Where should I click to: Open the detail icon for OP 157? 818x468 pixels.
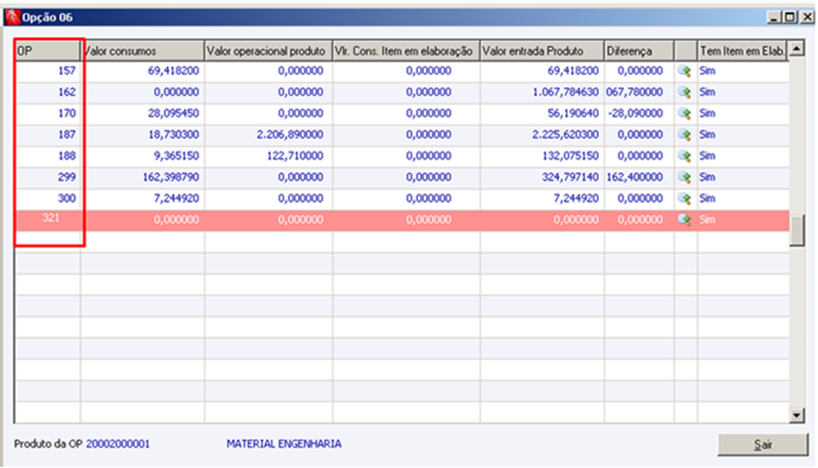point(684,71)
